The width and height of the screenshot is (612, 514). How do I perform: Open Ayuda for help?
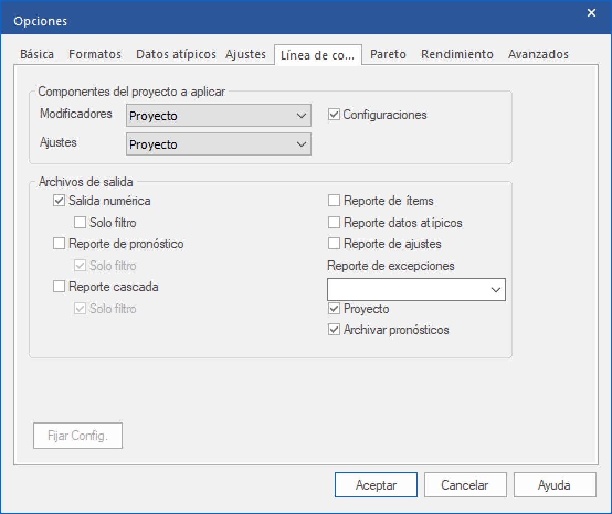pos(555,485)
